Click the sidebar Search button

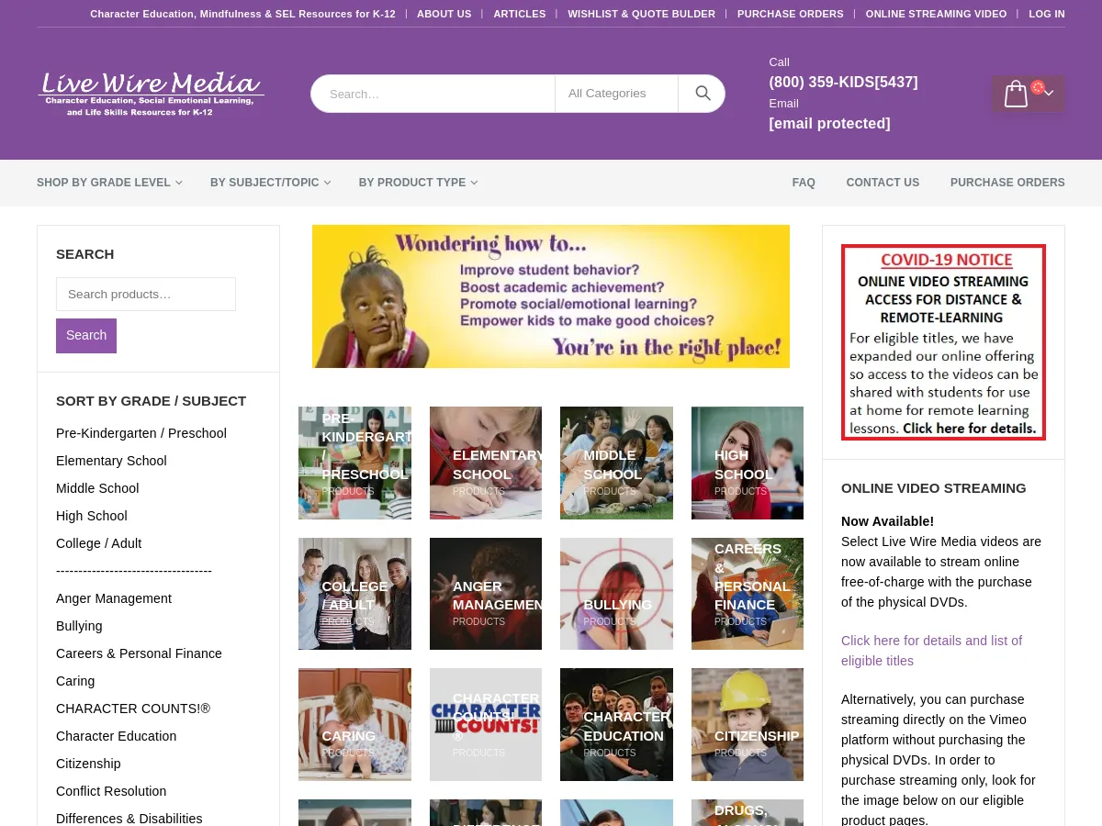point(86,335)
